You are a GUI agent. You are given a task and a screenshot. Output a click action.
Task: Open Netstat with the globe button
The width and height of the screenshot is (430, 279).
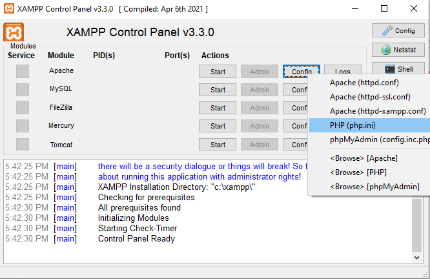398,50
